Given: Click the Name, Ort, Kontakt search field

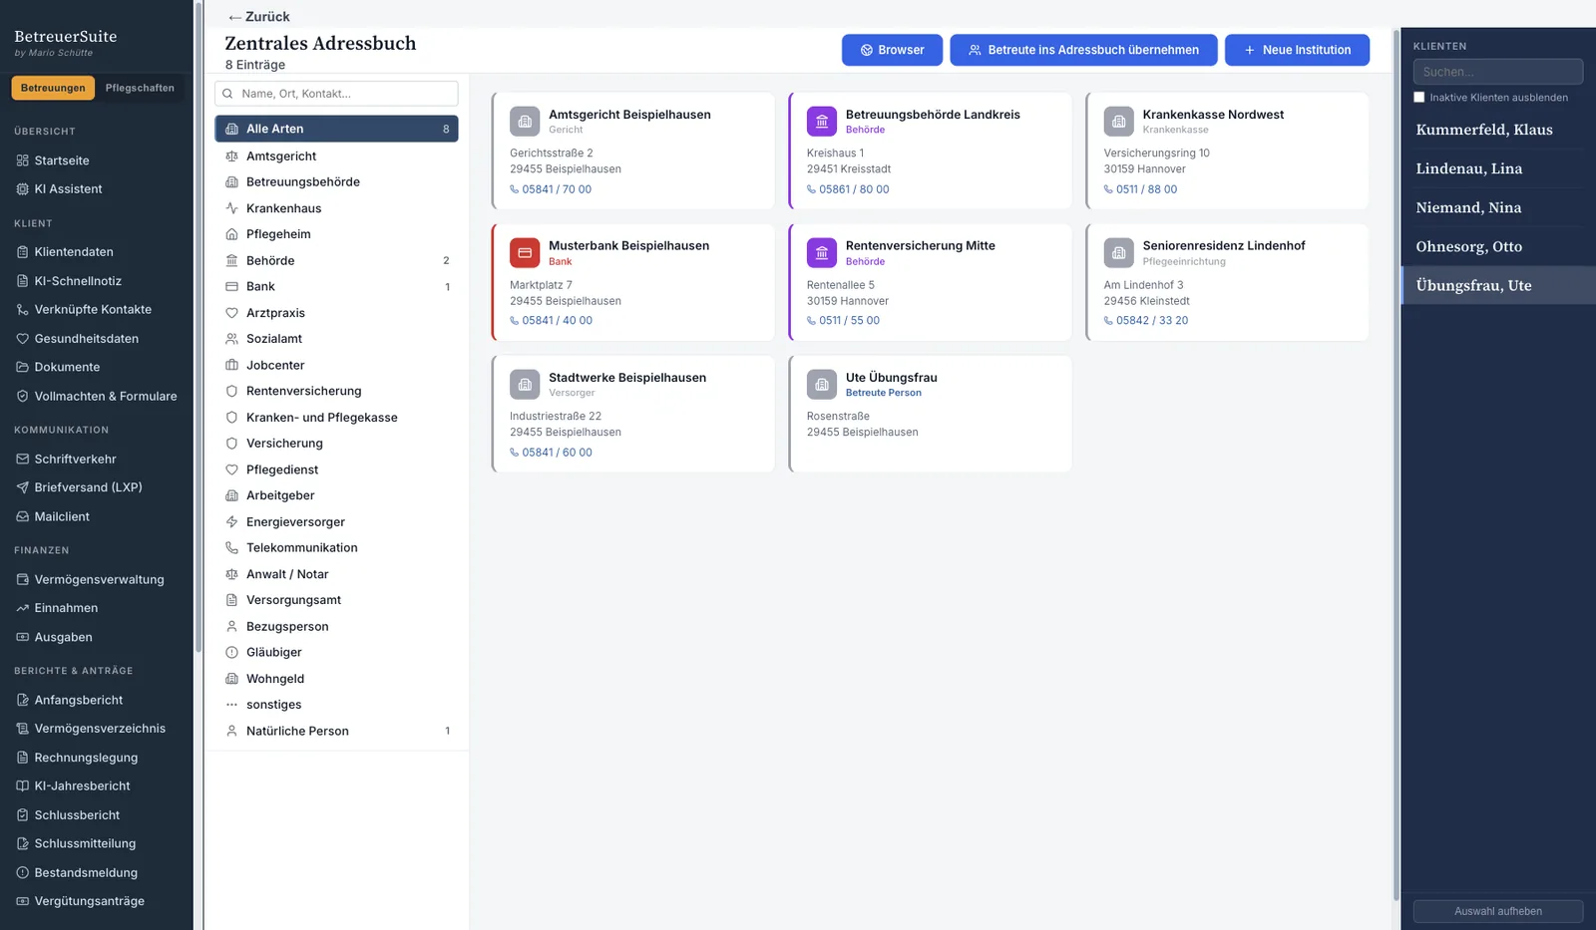Looking at the screenshot, I should coord(336,94).
